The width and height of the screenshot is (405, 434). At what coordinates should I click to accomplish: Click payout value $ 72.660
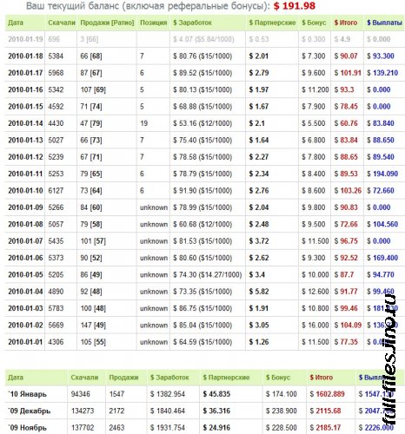coord(381,190)
